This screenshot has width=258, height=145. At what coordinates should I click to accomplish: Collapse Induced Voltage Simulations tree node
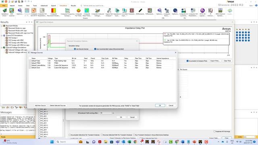point(2,48)
